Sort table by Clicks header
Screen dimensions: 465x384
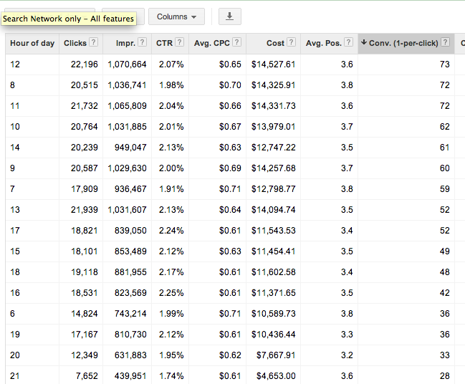point(75,43)
